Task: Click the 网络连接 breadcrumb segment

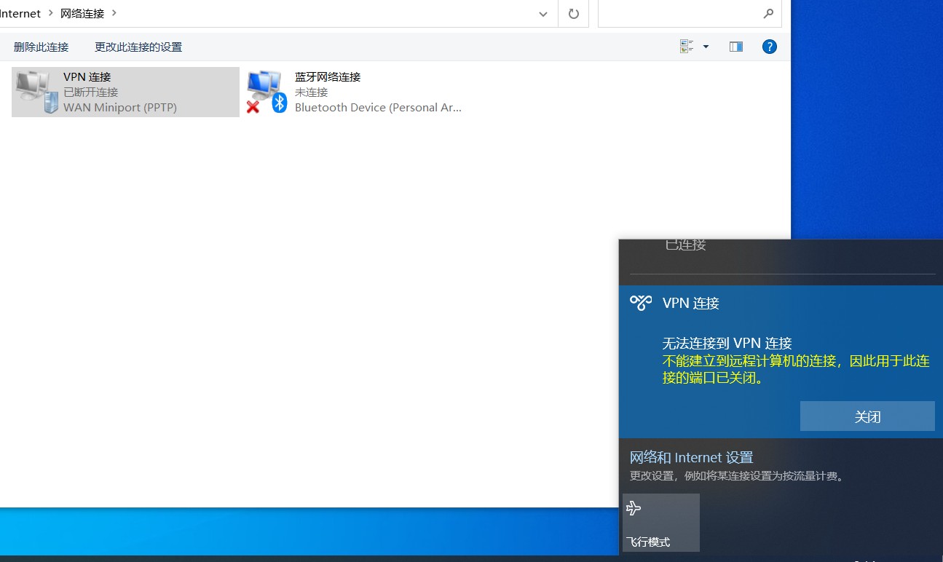Action: (82, 13)
